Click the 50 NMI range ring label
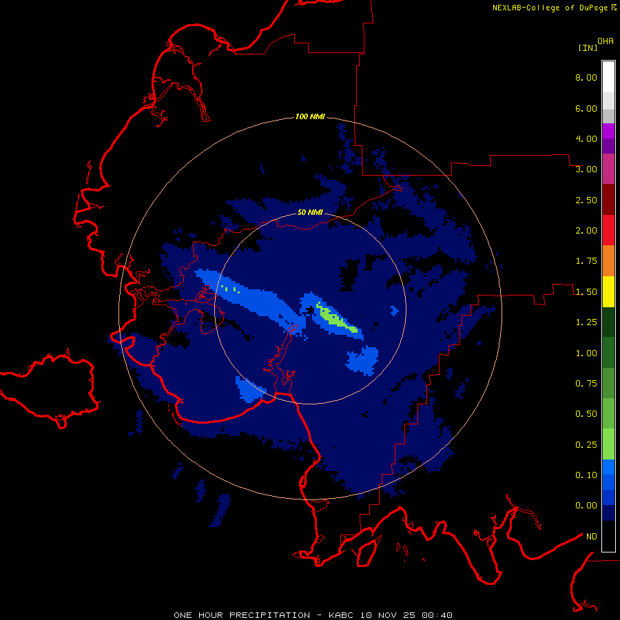The image size is (620, 620). [310, 212]
